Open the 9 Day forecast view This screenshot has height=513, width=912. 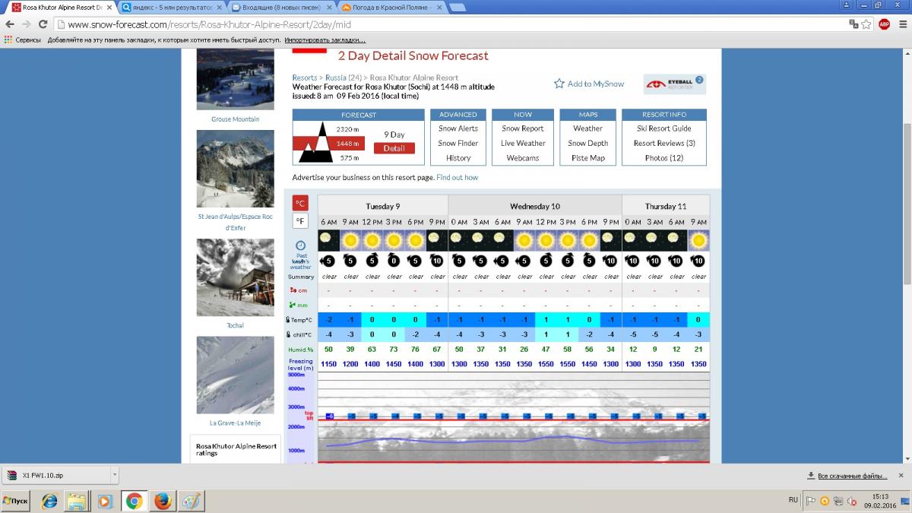(394, 135)
